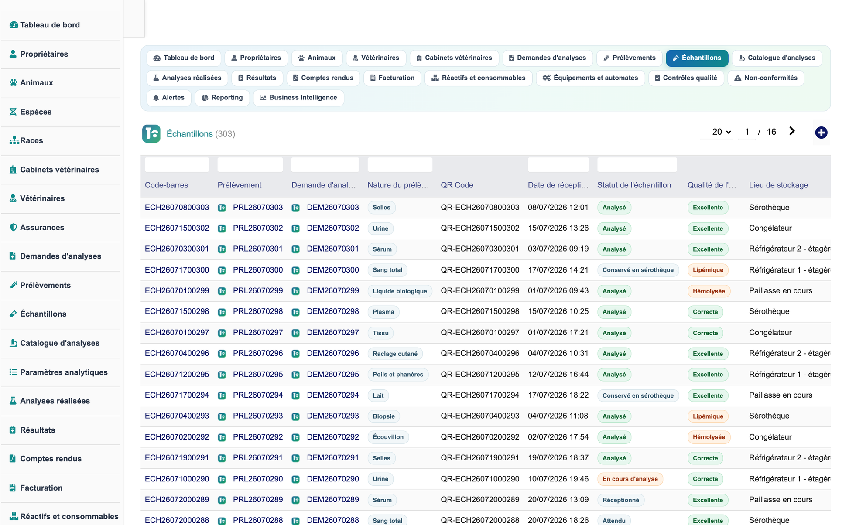
Task: Select the active Échantillons top tab
Action: point(697,58)
